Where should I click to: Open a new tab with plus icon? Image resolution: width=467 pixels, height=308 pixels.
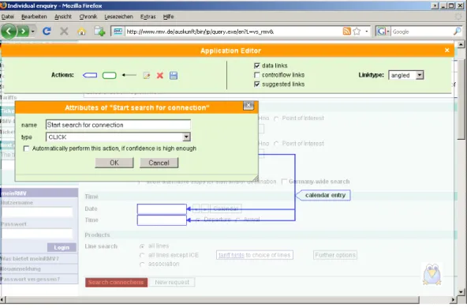pos(99,31)
